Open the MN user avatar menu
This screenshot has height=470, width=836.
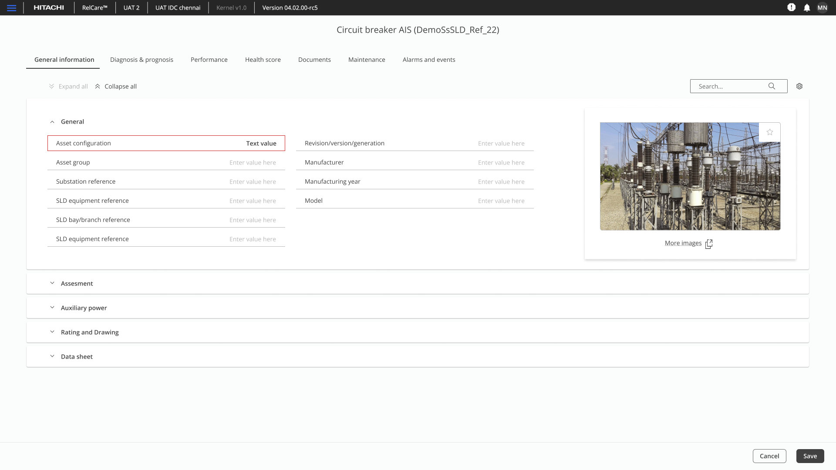click(x=822, y=8)
